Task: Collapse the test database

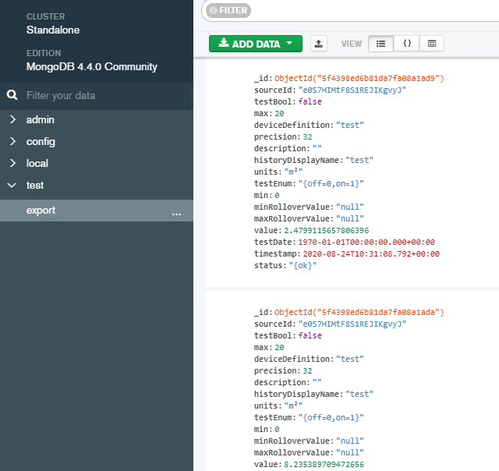Action: click(12, 186)
